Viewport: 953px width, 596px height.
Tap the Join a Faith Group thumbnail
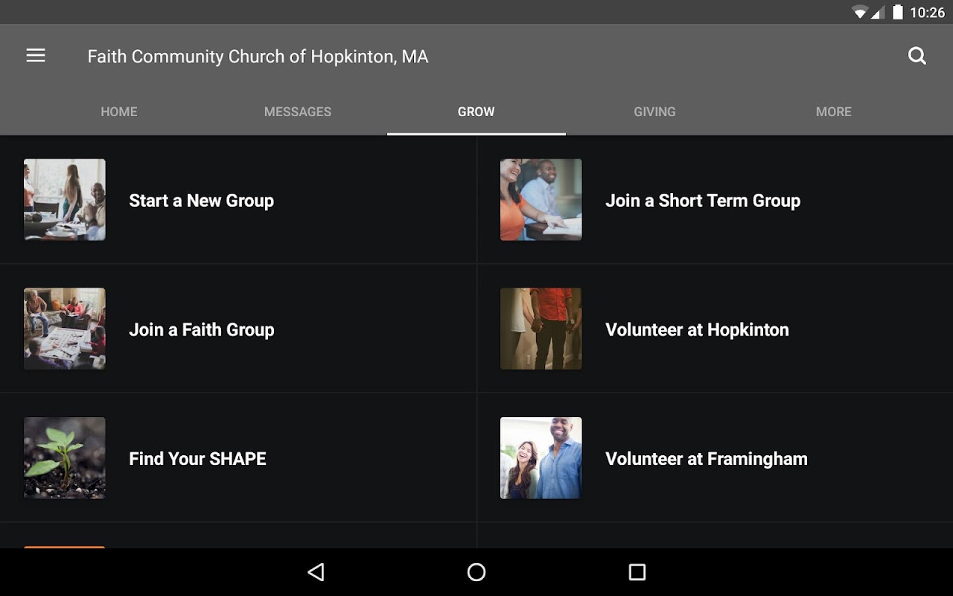click(x=65, y=329)
